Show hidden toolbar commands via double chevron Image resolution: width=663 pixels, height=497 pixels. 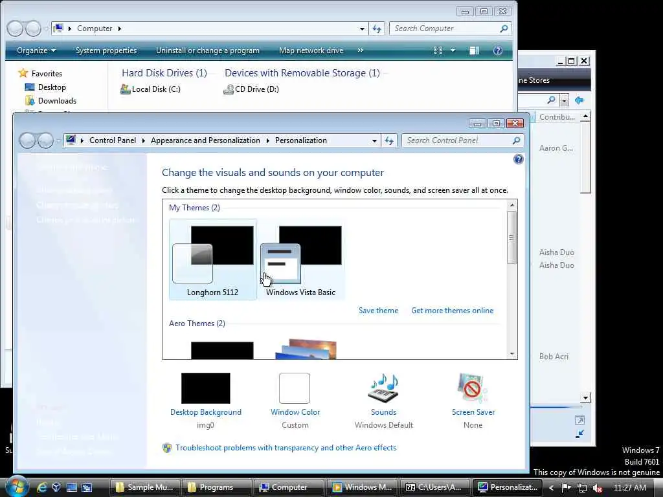(360, 50)
